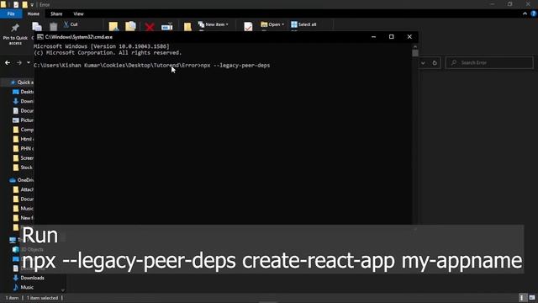Screen dimensions: 538x303
Task: Click the Pin to Quick access icon
Action: [x=15, y=28]
